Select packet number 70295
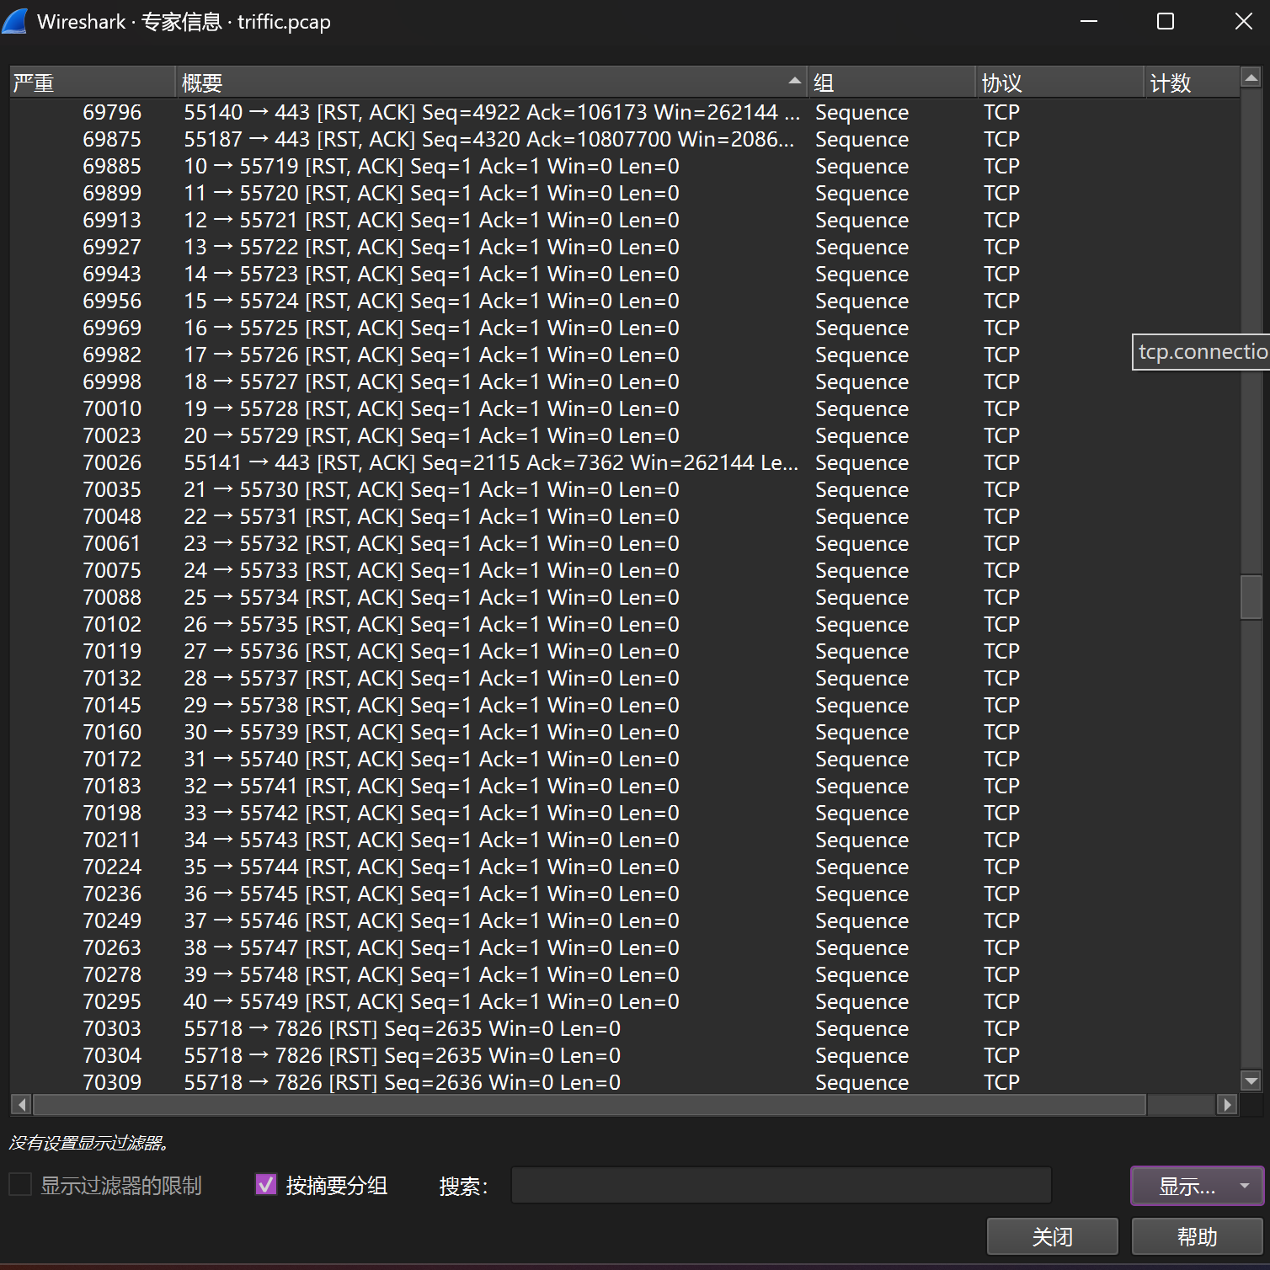 (x=112, y=1001)
